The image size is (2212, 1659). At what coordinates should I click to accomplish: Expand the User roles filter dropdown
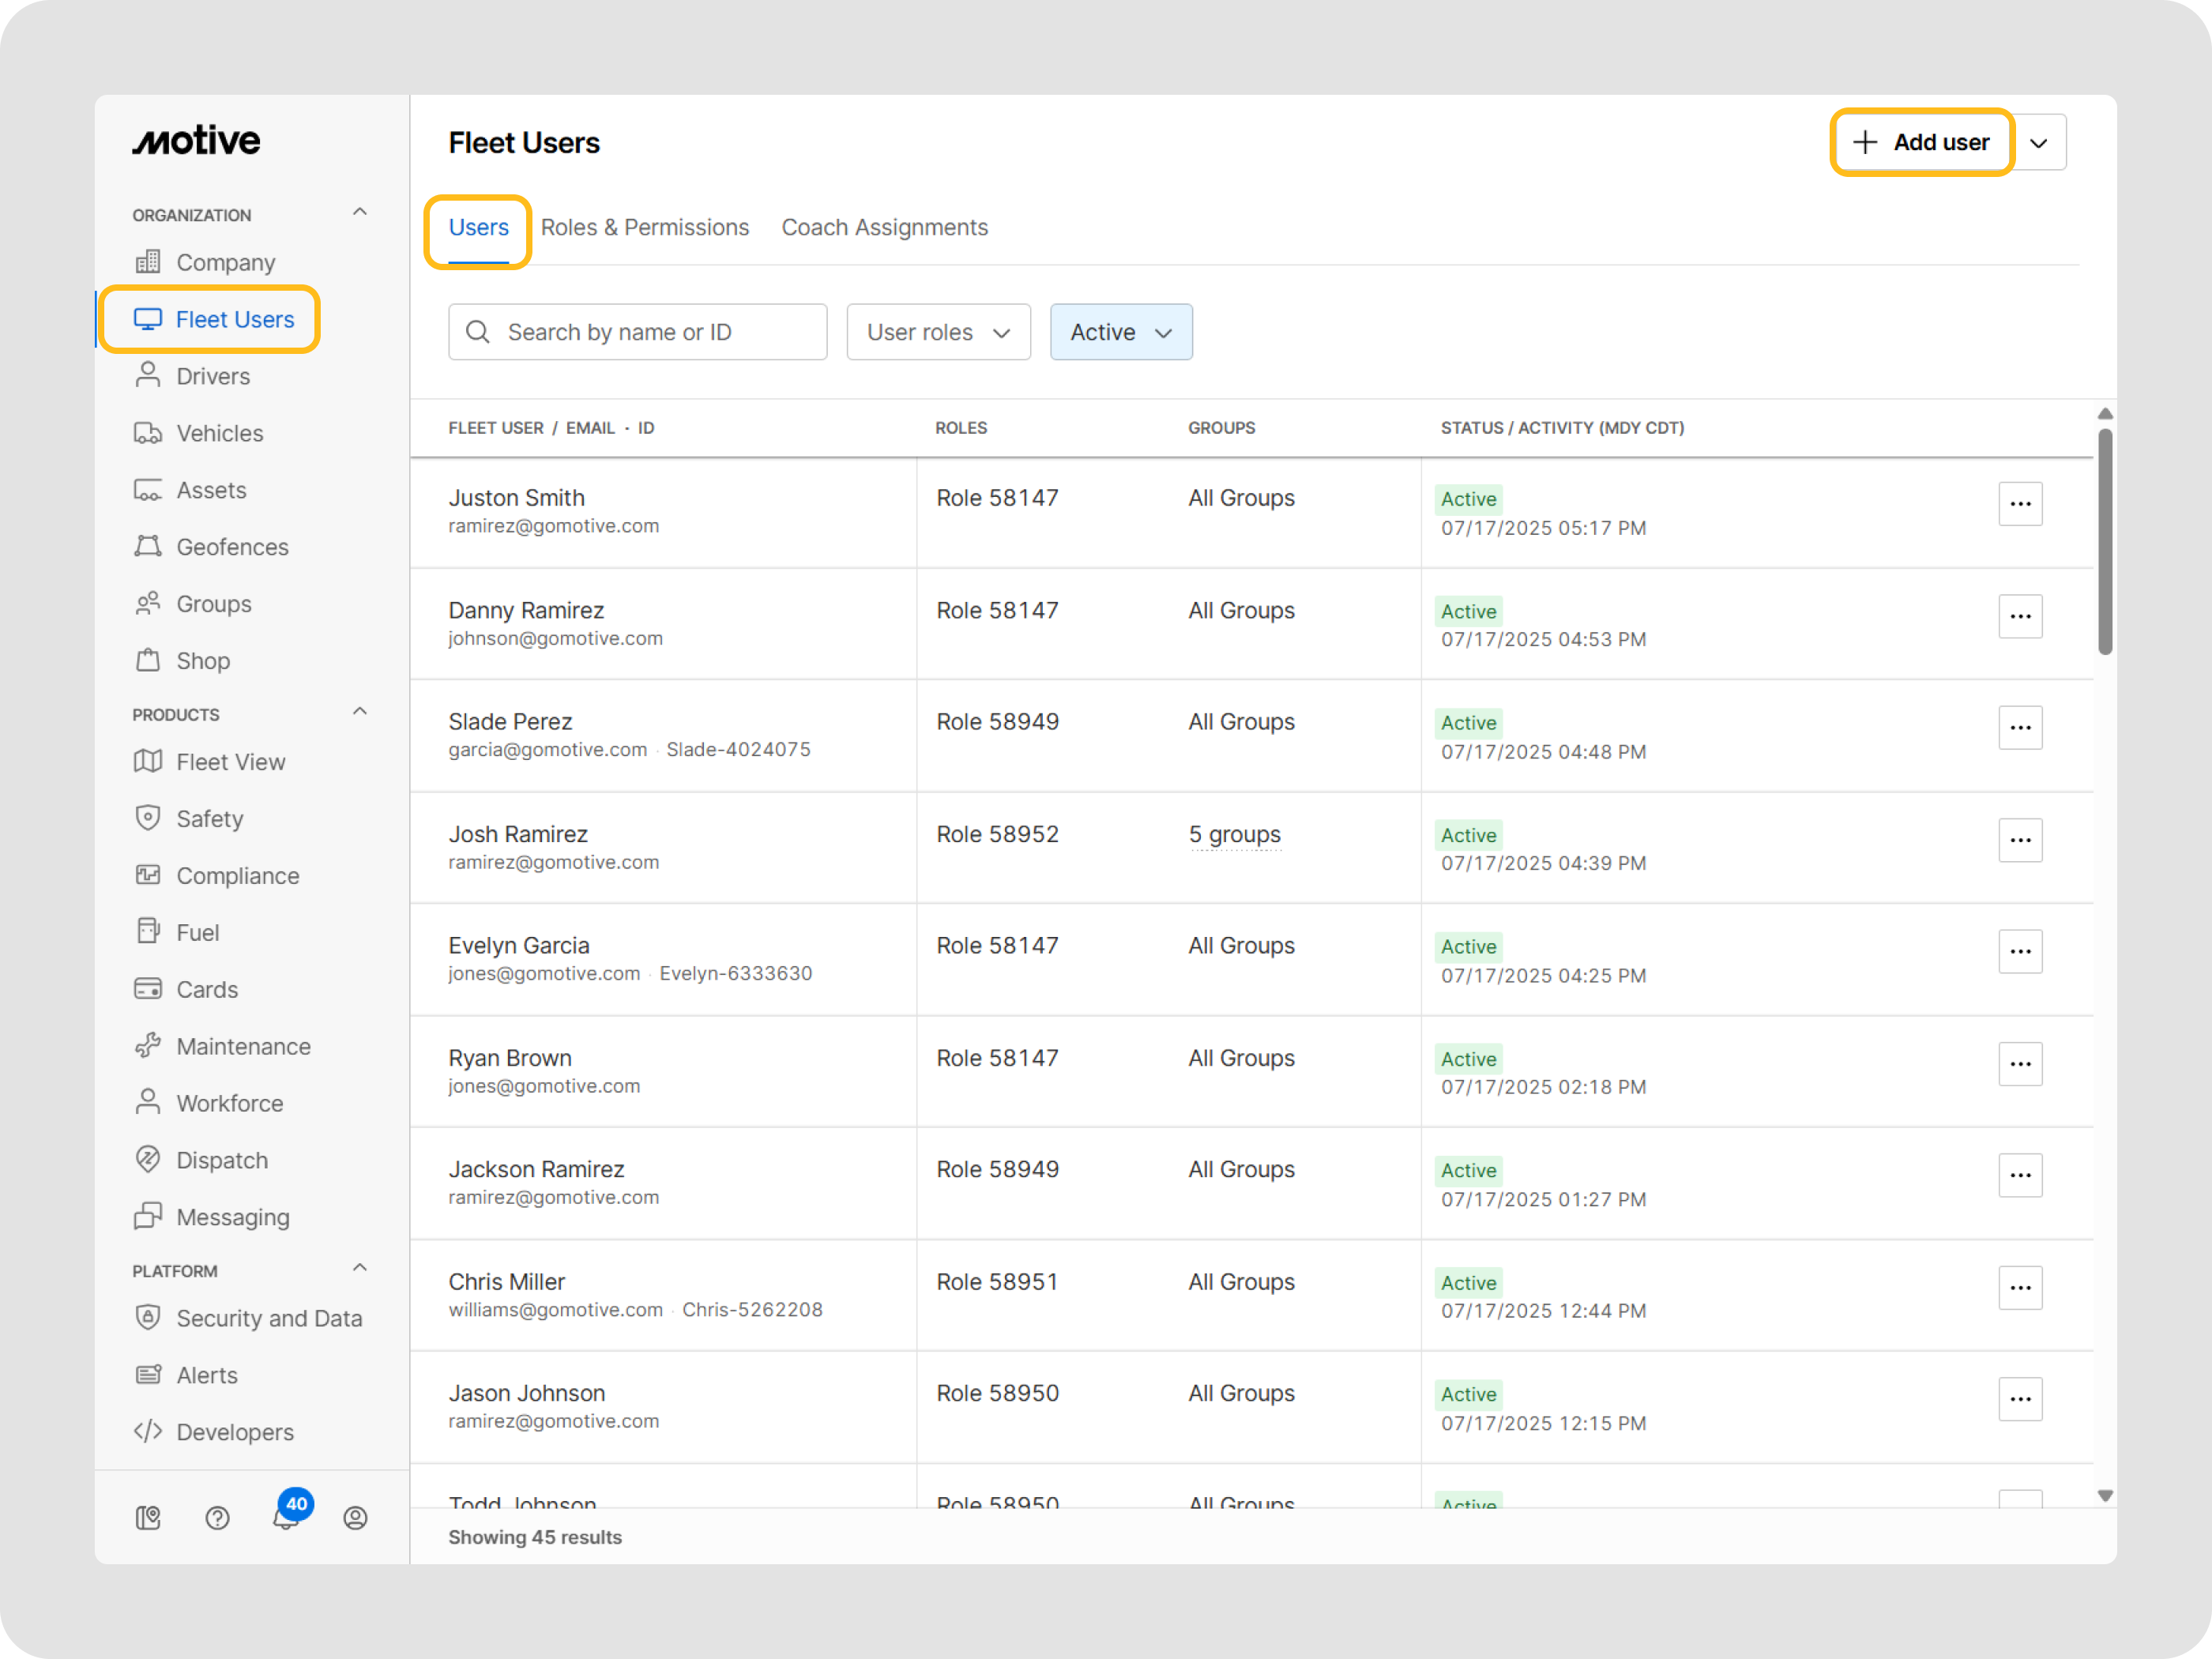tap(938, 332)
